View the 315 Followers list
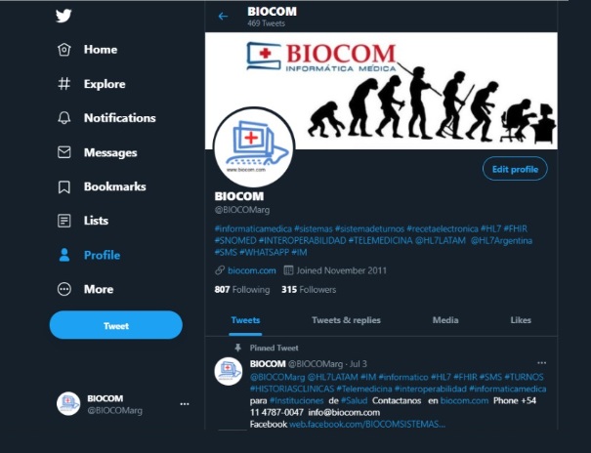 coord(309,290)
